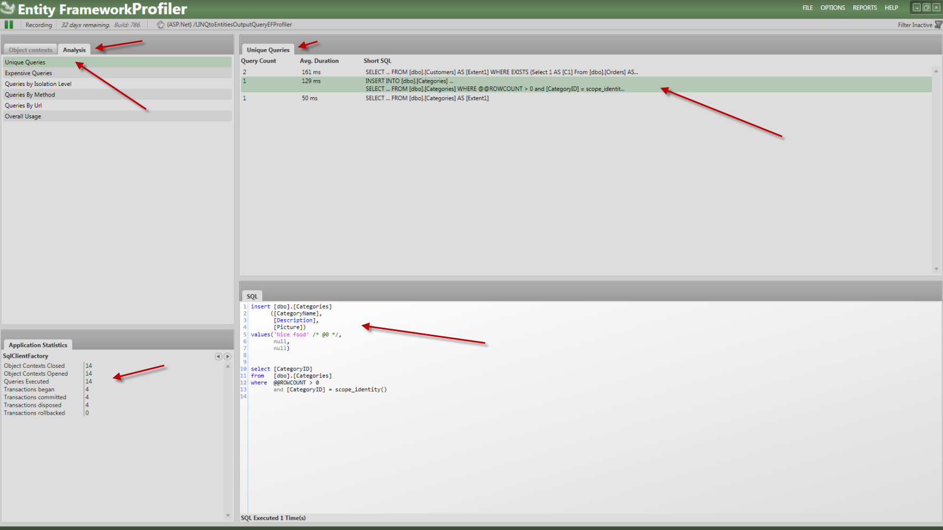Open the FILE menu

click(807, 8)
